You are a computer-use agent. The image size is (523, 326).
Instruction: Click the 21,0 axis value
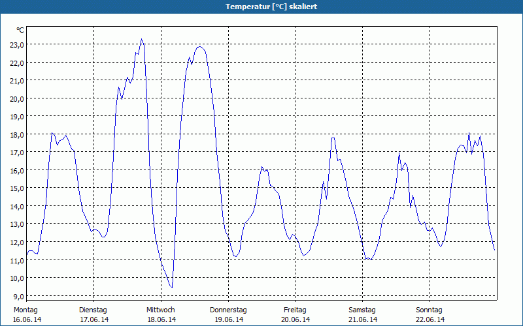coord(17,81)
